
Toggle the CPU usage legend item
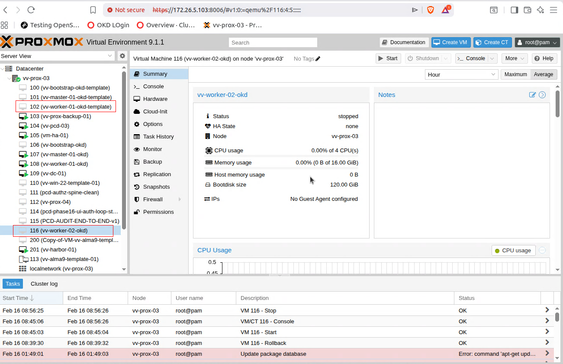(514, 250)
